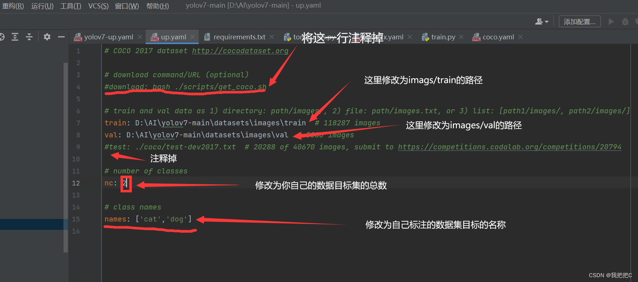This screenshot has height=282, width=638.
Task: Click the text file icon on requirements.txt tab
Action: pos(207,37)
